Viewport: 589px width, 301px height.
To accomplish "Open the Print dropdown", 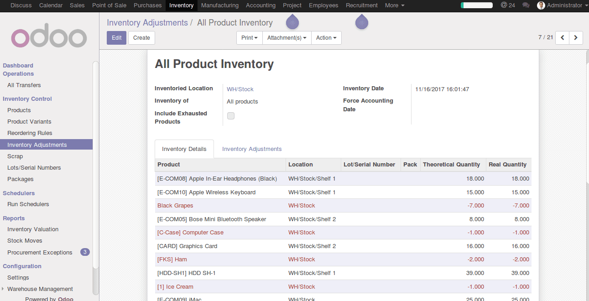I will (250, 38).
